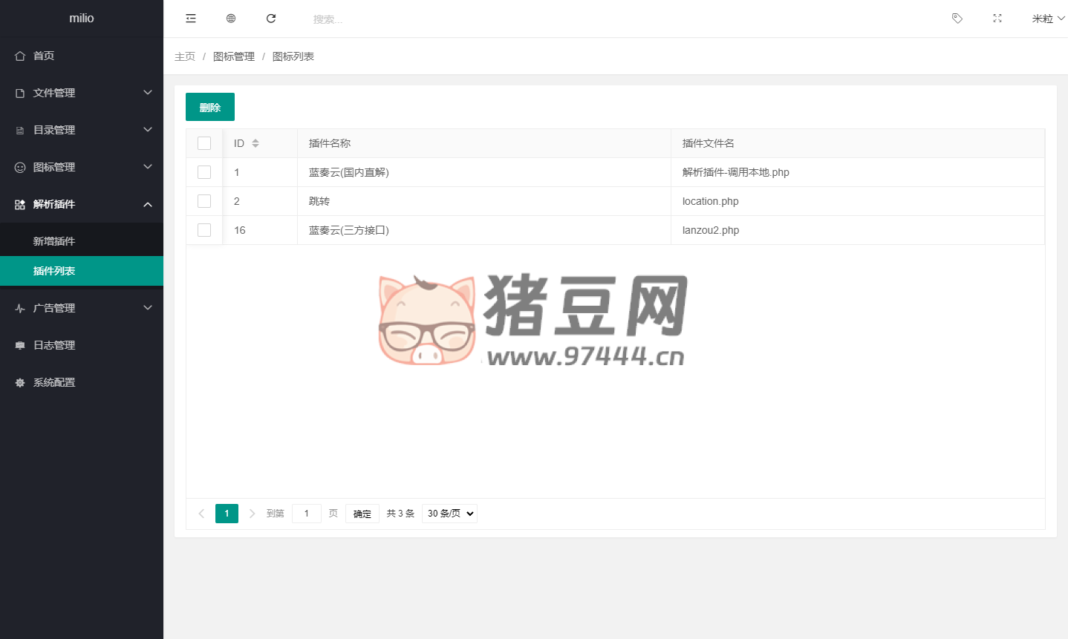The height and width of the screenshot is (639, 1068).
Task: Select the checkbox for row ID 1
Action: coord(204,172)
